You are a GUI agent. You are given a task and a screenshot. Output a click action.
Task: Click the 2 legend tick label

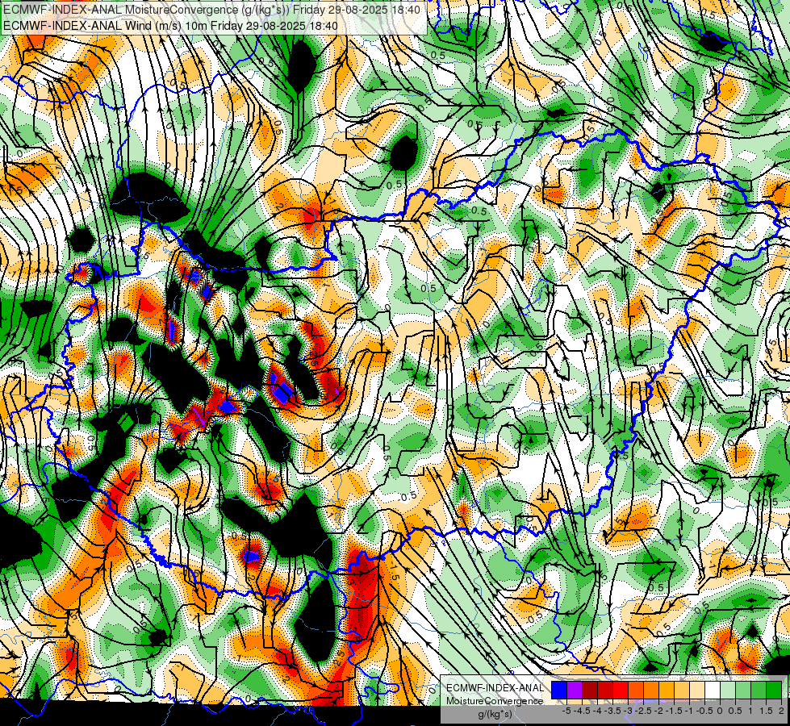[781, 711]
